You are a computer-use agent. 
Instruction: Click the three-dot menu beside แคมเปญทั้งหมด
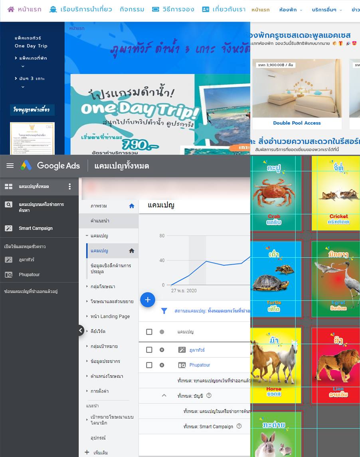pyautogui.click(x=70, y=187)
